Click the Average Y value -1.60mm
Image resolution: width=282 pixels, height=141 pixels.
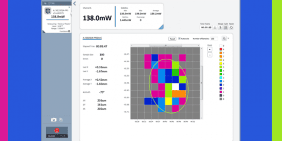pos(101,84)
